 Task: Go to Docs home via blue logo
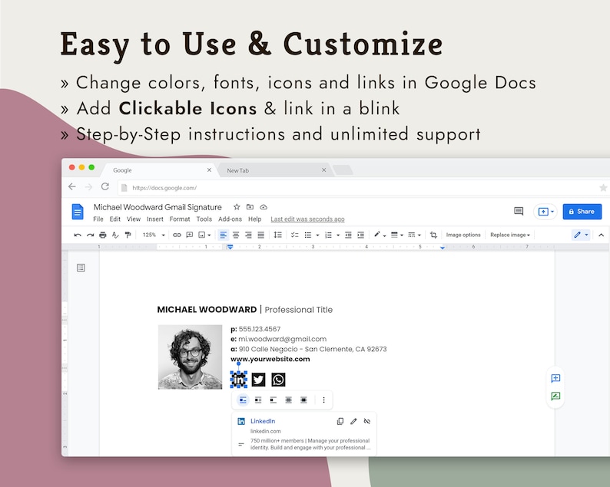pyautogui.click(x=78, y=212)
